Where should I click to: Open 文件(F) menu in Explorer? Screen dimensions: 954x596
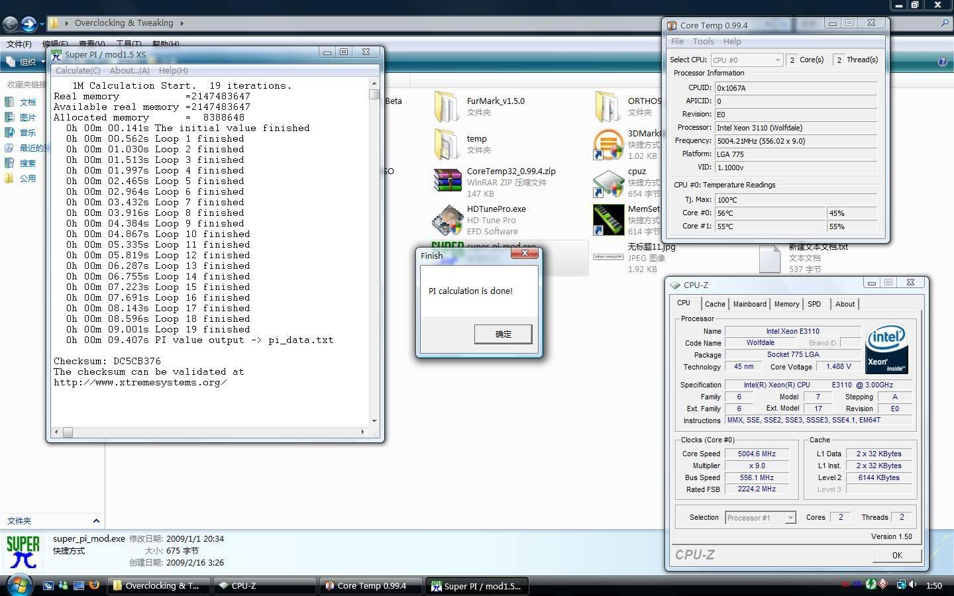point(19,44)
